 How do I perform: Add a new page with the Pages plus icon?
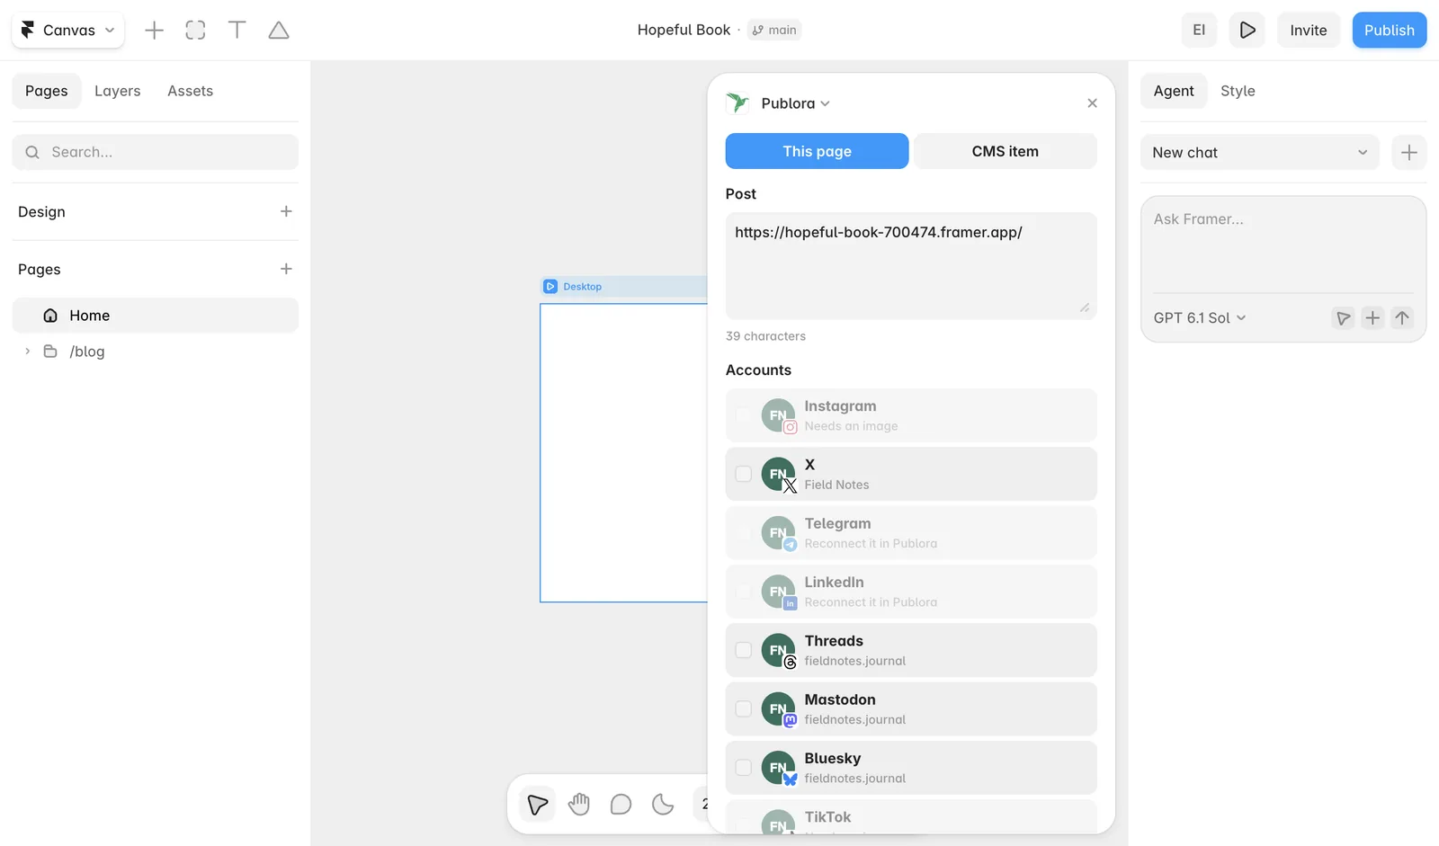click(x=286, y=269)
